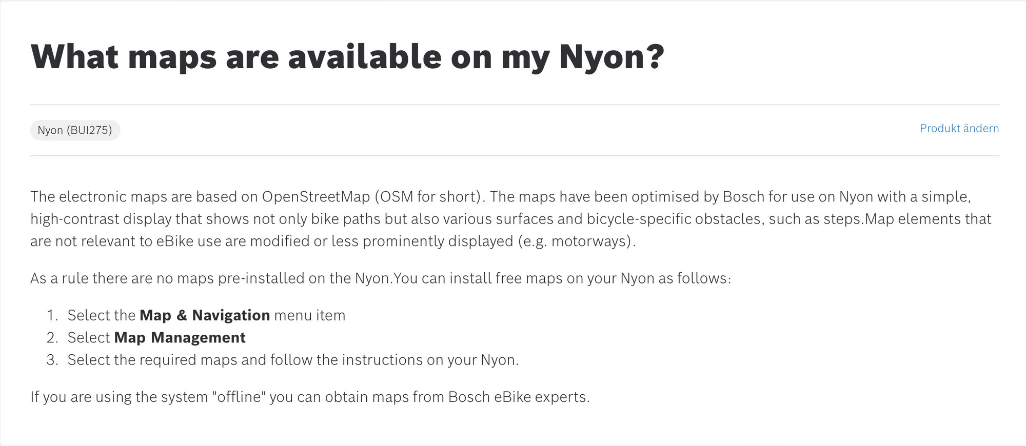Click the word "Nyon?" in the title
This screenshot has width=1026, height=446.
[611, 56]
